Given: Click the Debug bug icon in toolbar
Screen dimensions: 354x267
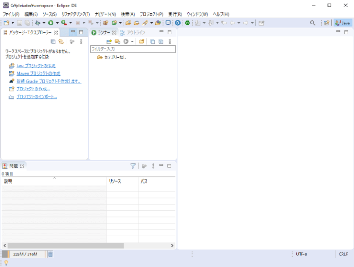Looking at the screenshot, I should click(x=37, y=23).
